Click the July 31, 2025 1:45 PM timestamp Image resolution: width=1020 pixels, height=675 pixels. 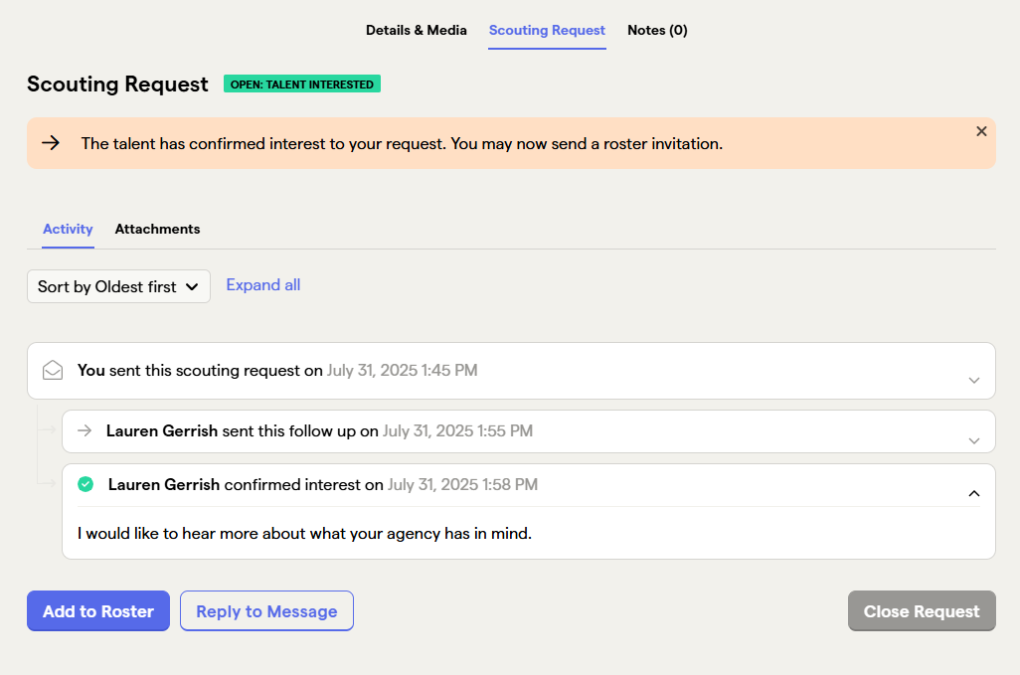click(x=402, y=370)
